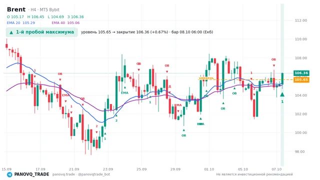Click the low value 'L 104.69'

coord(55,17)
